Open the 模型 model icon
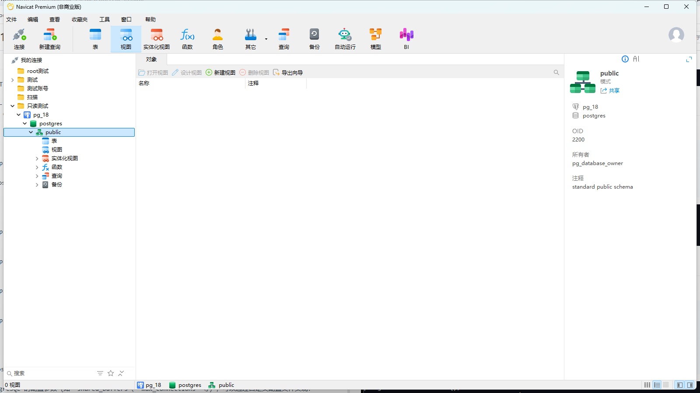 376,39
